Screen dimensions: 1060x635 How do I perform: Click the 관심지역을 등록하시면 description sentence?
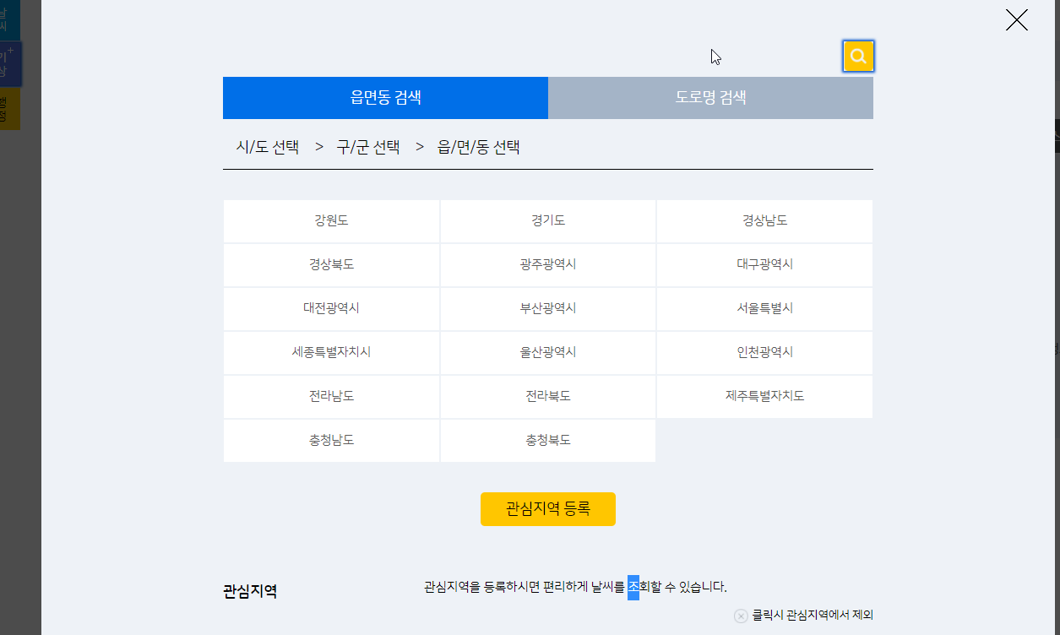pyautogui.click(x=575, y=587)
